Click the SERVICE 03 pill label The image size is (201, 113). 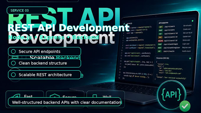(x=27, y=11)
